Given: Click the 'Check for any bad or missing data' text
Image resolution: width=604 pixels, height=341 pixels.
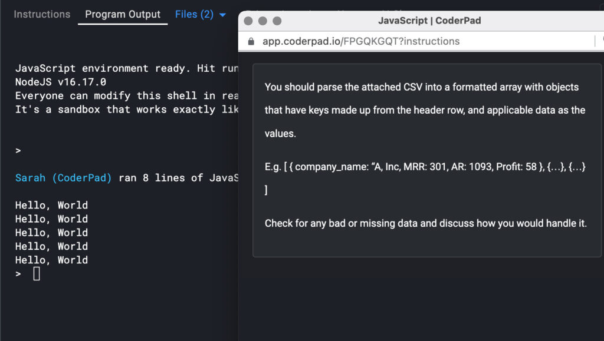Looking at the screenshot, I should click(x=425, y=223).
